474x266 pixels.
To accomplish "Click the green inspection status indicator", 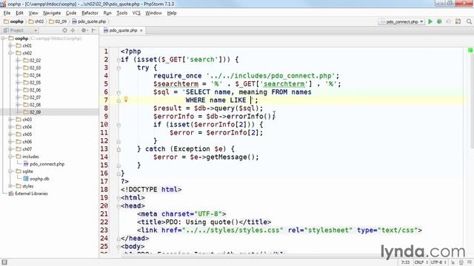I will (470, 50).
